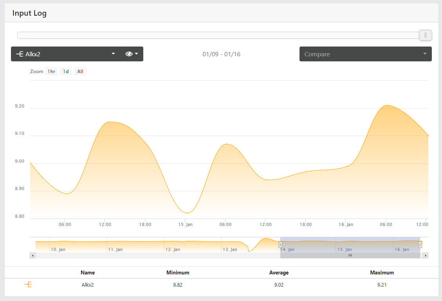The height and width of the screenshot is (301, 442).
Task: Set zoom to 1d
Action: 66,72
